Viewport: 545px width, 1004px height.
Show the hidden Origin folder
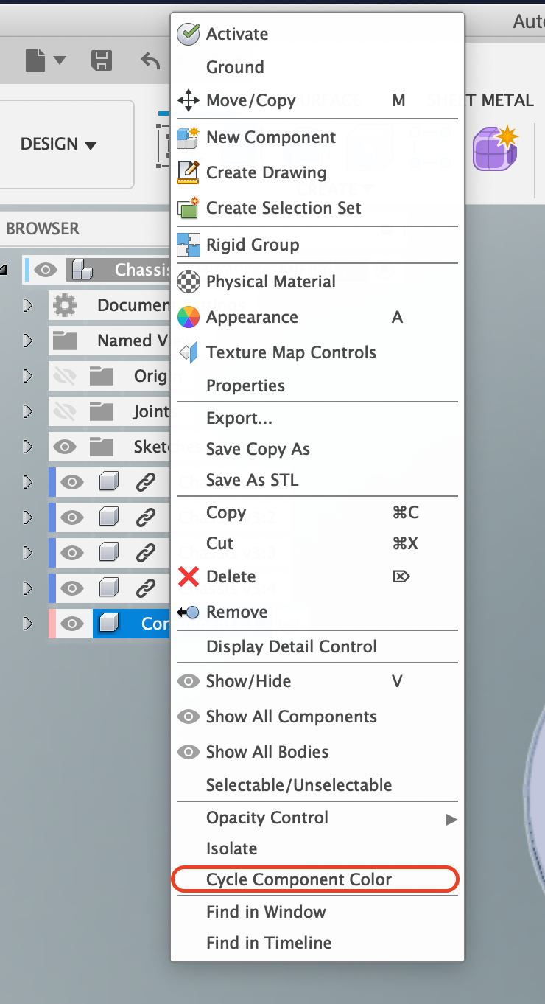[65, 376]
